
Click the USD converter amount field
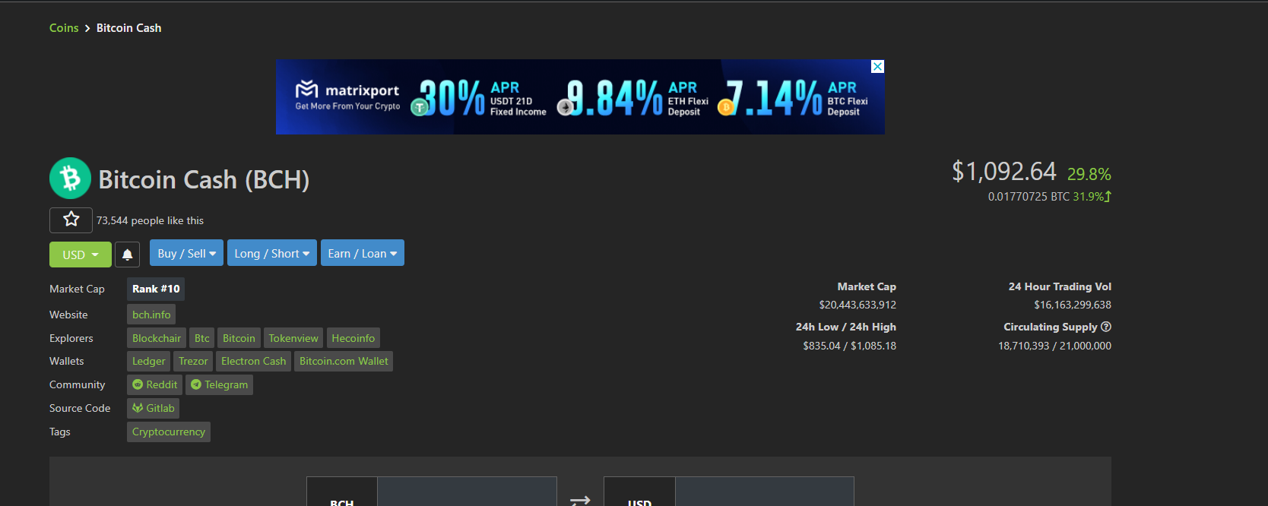click(764, 492)
